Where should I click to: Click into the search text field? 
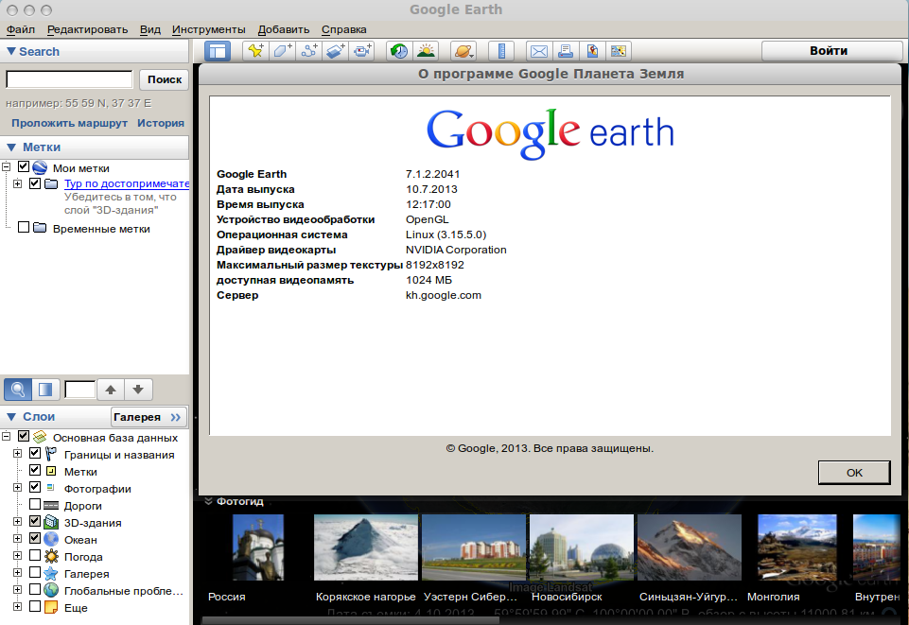point(70,79)
